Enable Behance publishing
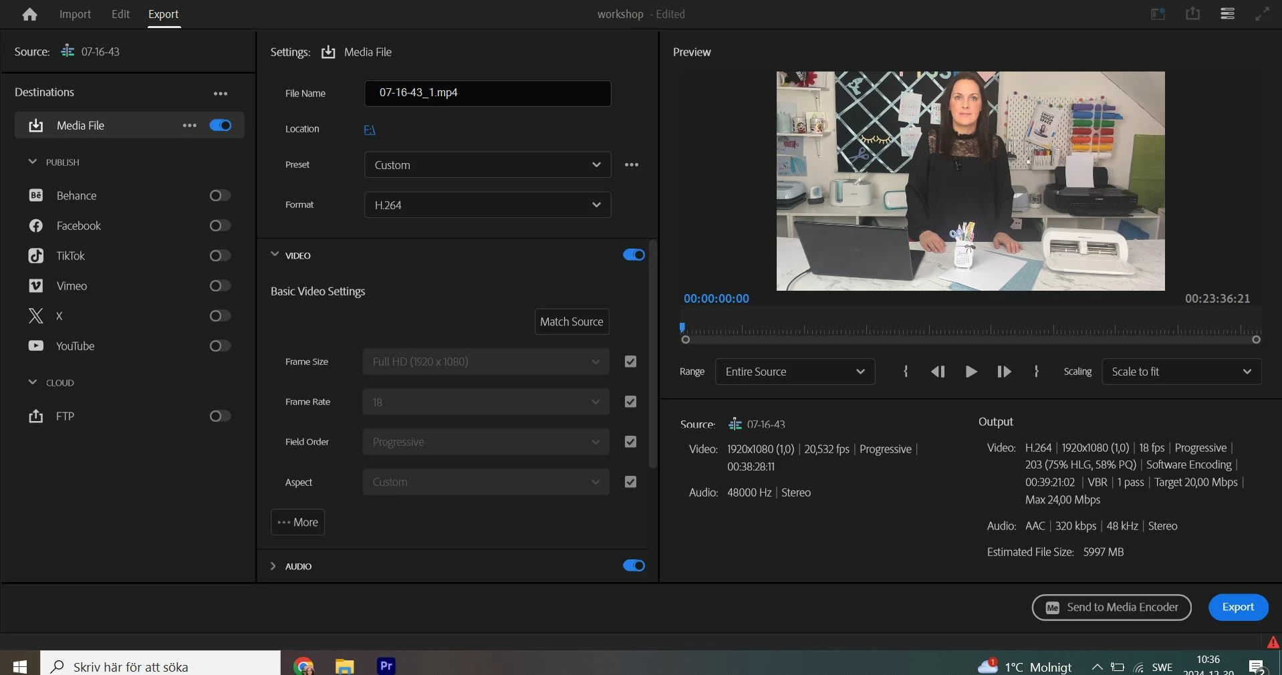This screenshot has width=1282, height=675. pyautogui.click(x=220, y=196)
